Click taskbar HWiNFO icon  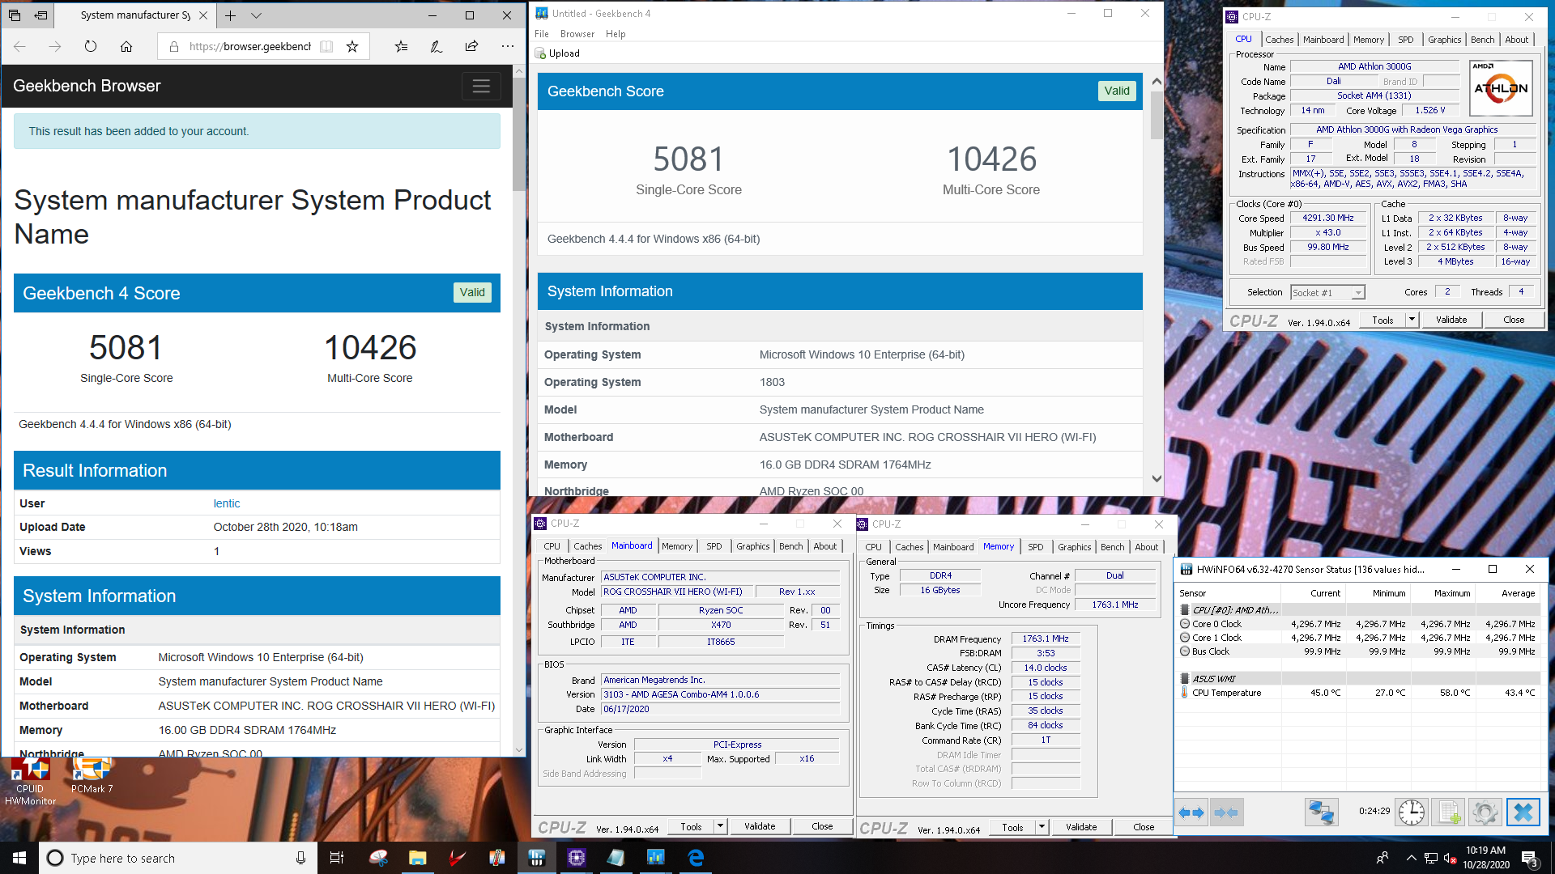click(x=537, y=858)
